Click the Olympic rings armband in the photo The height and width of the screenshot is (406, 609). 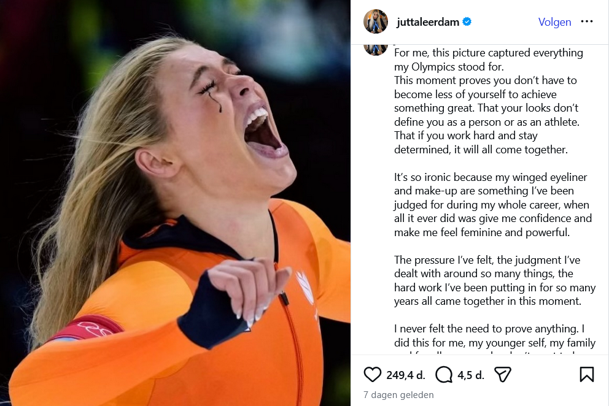coord(86,328)
